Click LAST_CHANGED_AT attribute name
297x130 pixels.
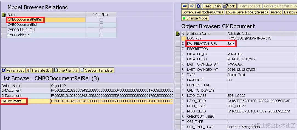pyautogui.click(x=202, y=70)
